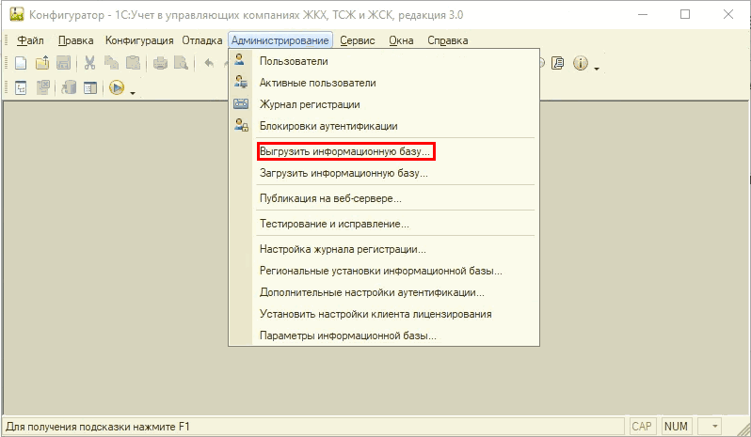Click the icon beside Активные пользователи
Image resolution: width=751 pixels, height=437 pixels.
[241, 82]
